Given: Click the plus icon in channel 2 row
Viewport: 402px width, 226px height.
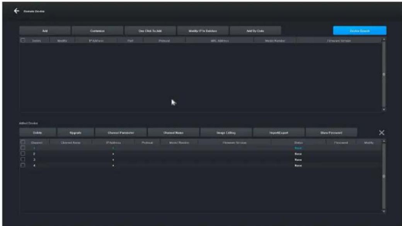Looking at the screenshot, I should [113, 154].
